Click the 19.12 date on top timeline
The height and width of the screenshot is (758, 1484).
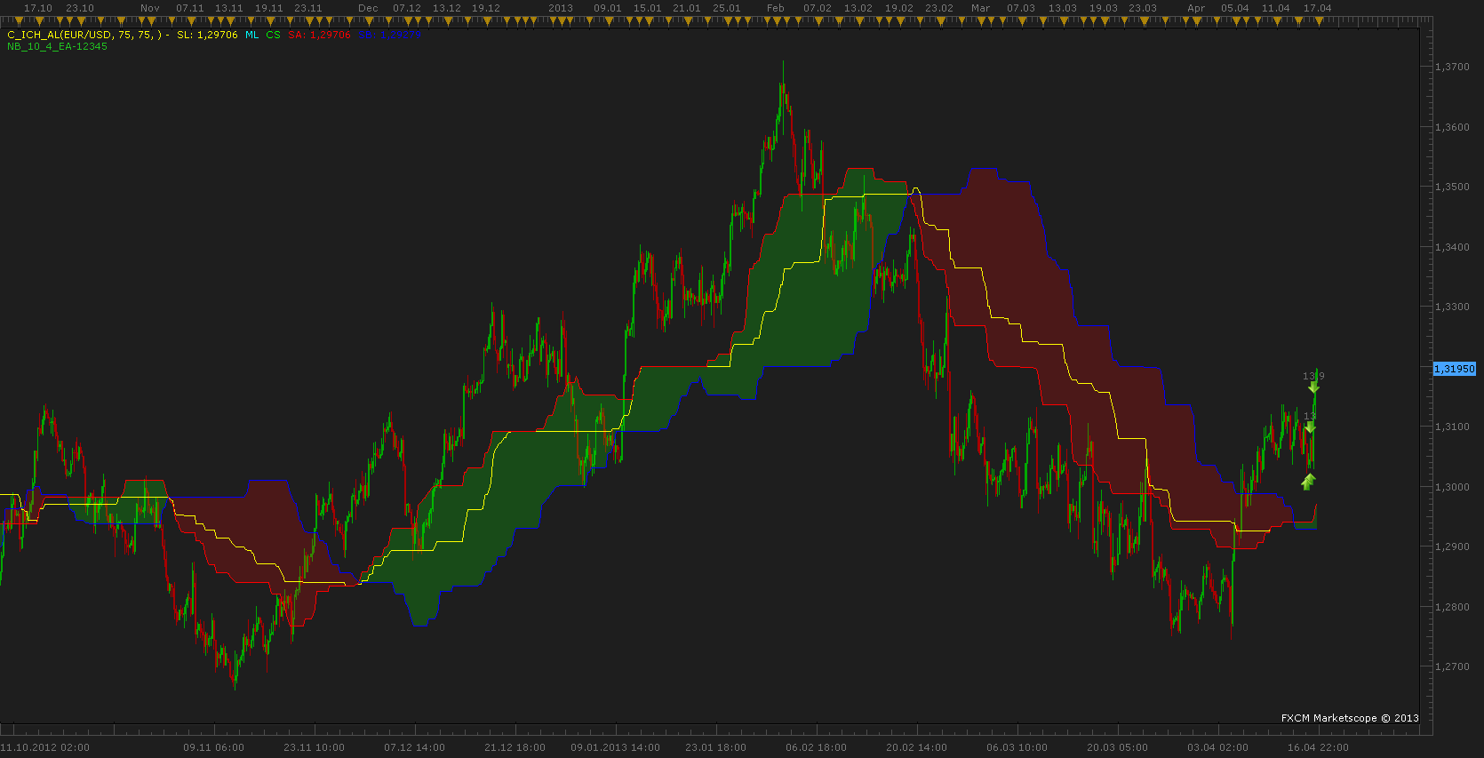(x=486, y=8)
